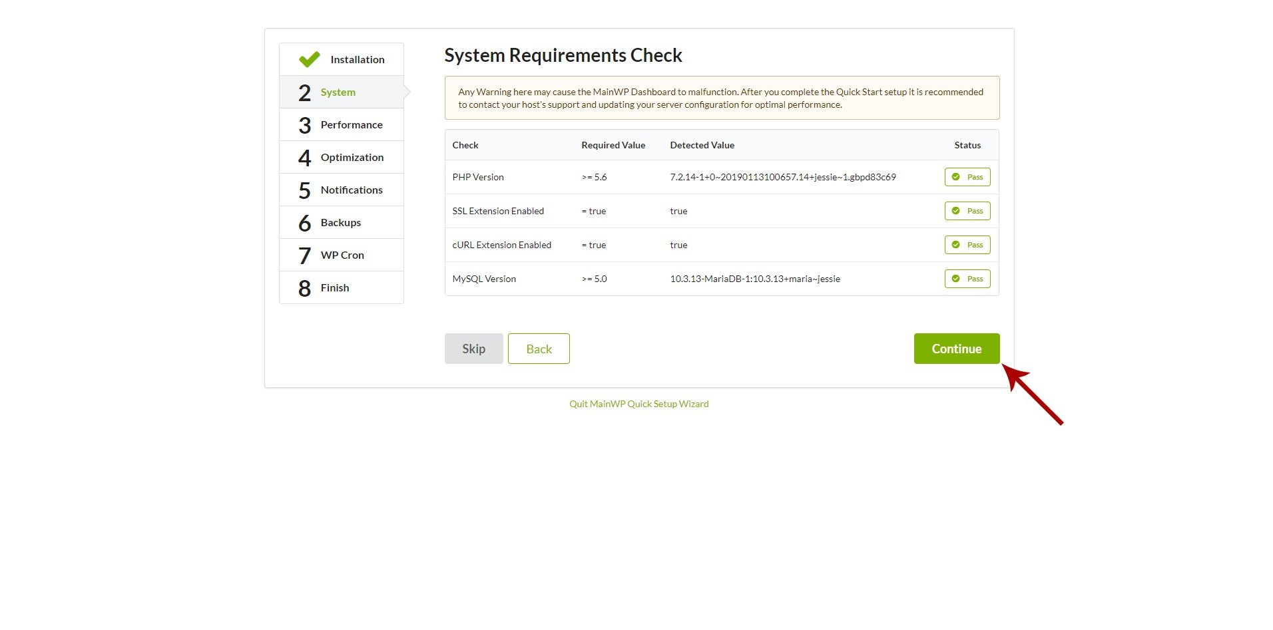1273x630 pixels.
Task: Open the Performance step
Action: 352,124
